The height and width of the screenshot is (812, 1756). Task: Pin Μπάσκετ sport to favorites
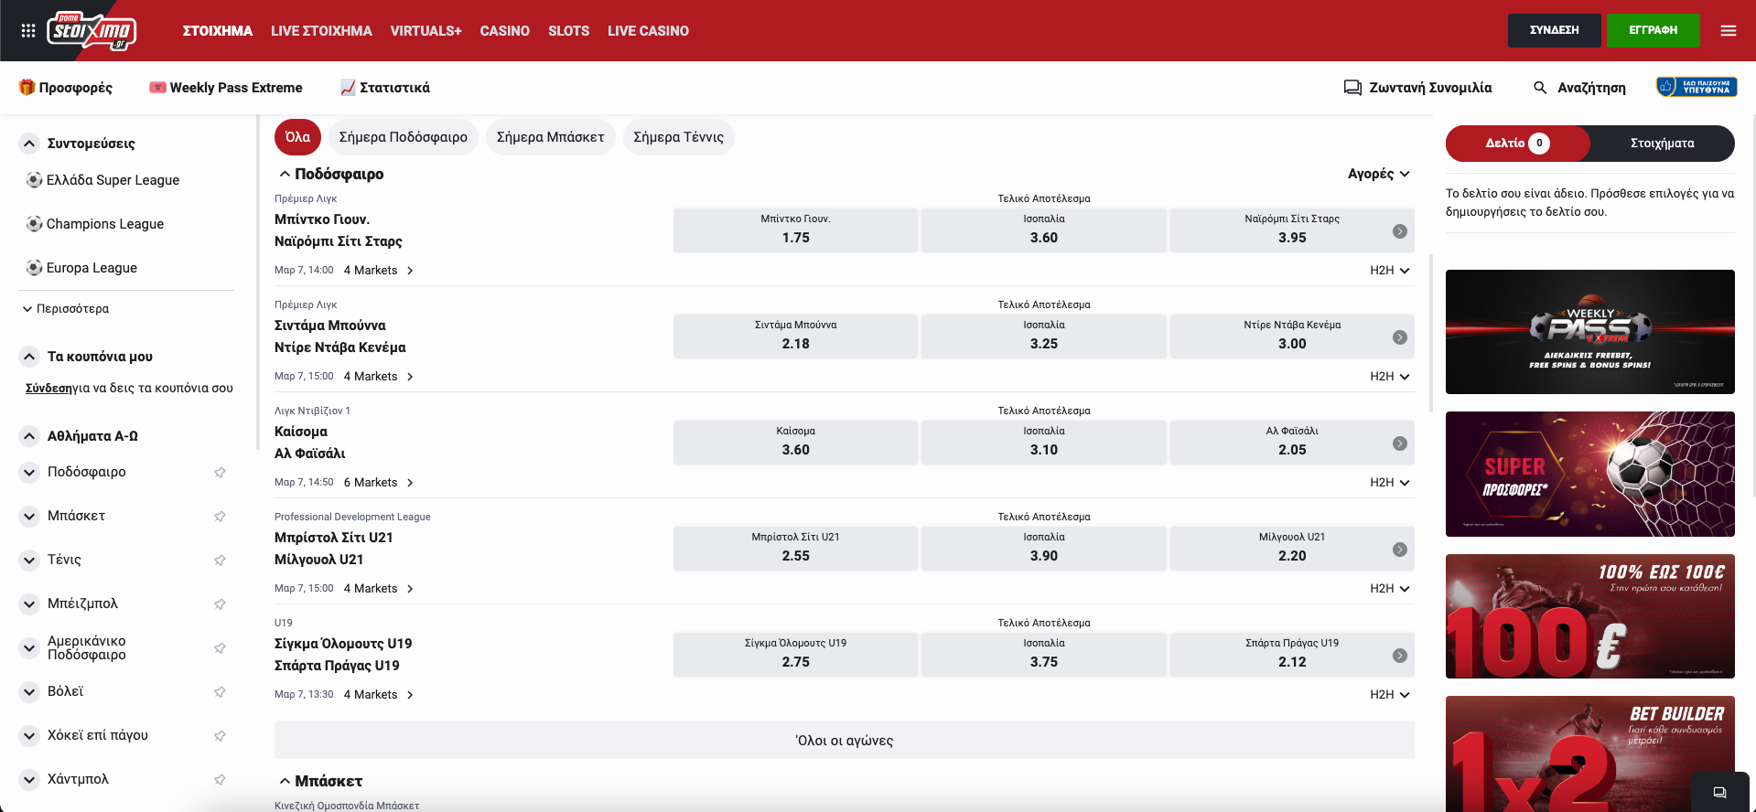220,517
